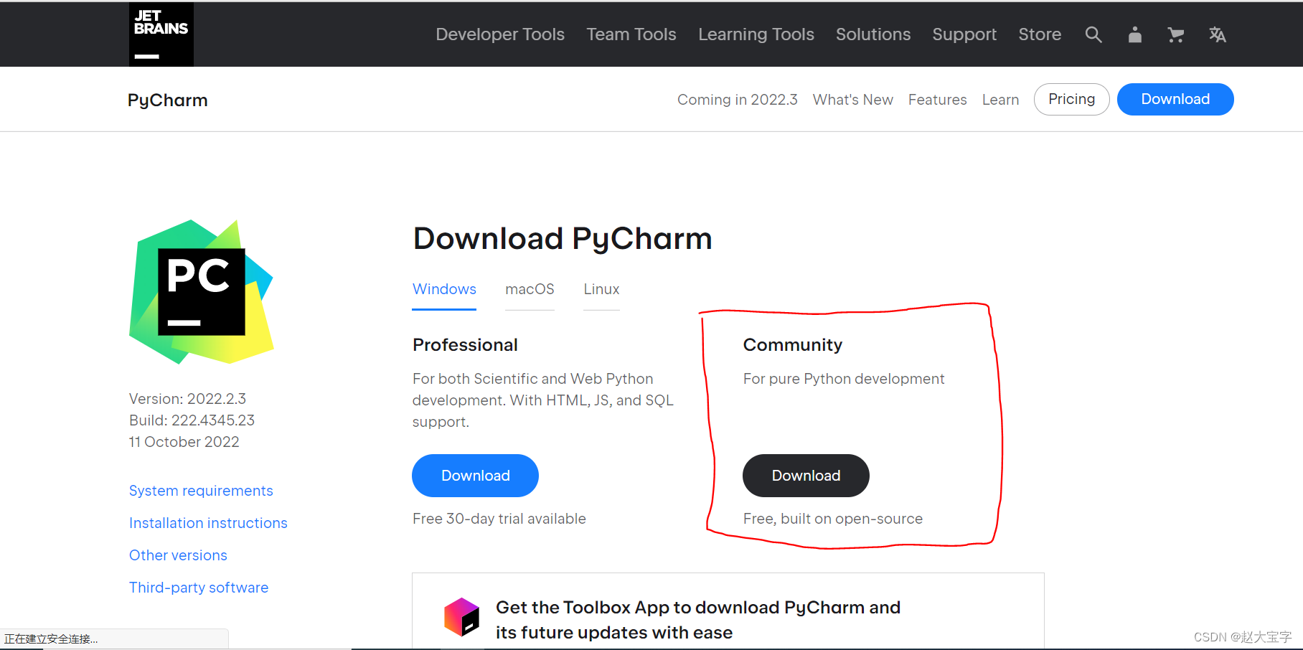Open the account profile menu
This screenshot has height=650, width=1303.
pos(1134,34)
